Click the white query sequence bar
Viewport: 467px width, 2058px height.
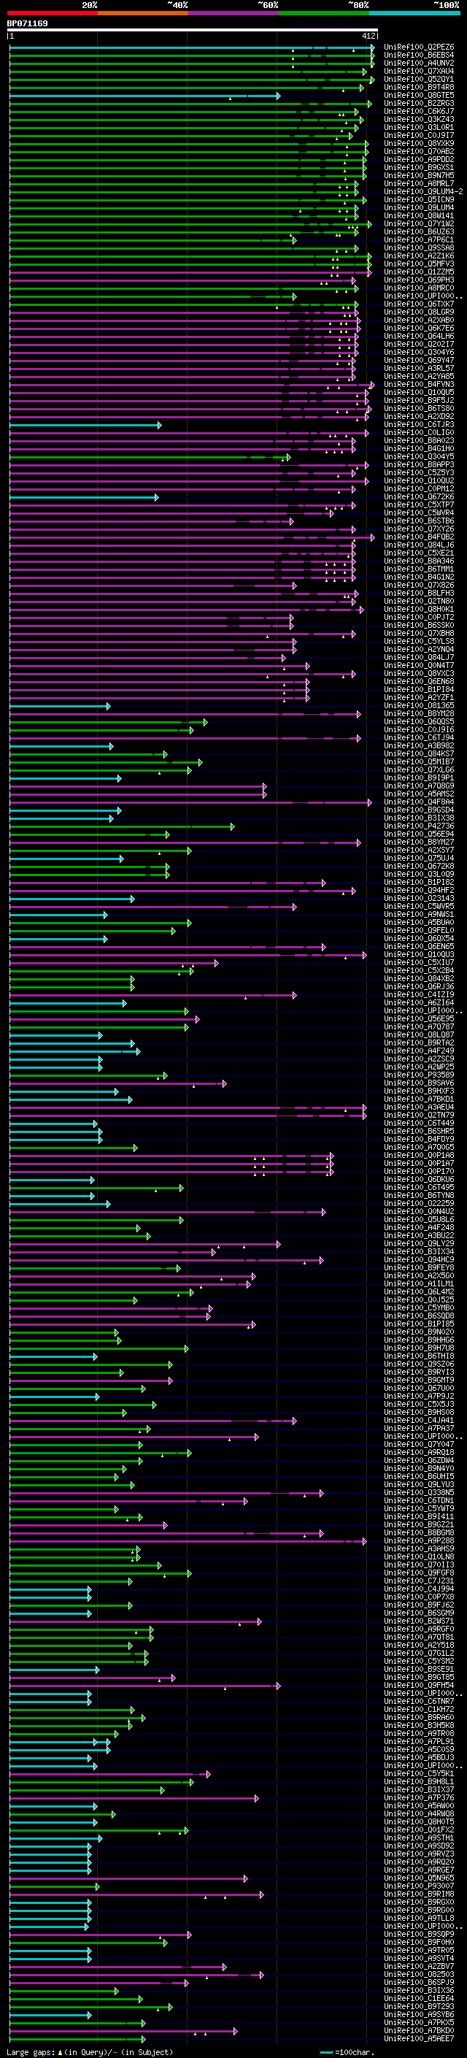pyautogui.click(x=193, y=31)
